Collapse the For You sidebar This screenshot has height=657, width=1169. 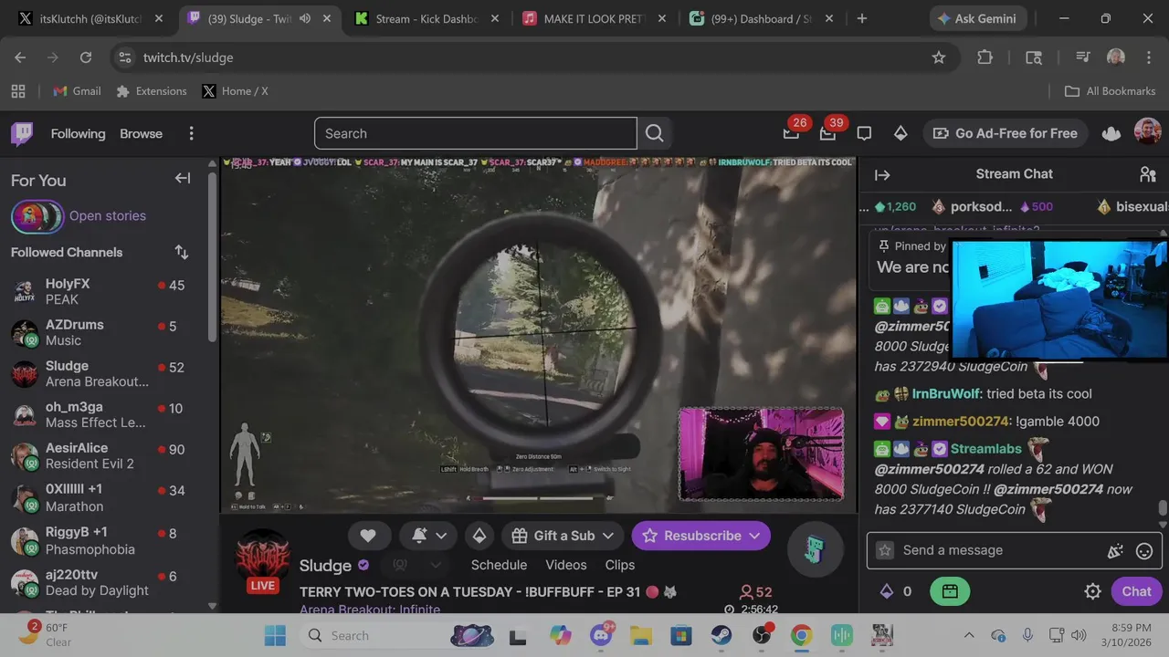click(x=183, y=179)
